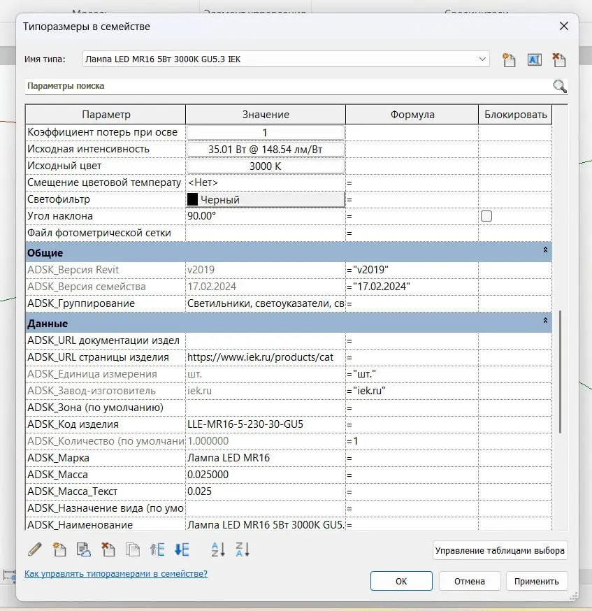Collapse the Общие parameter group
The image size is (592, 611).
545,250
